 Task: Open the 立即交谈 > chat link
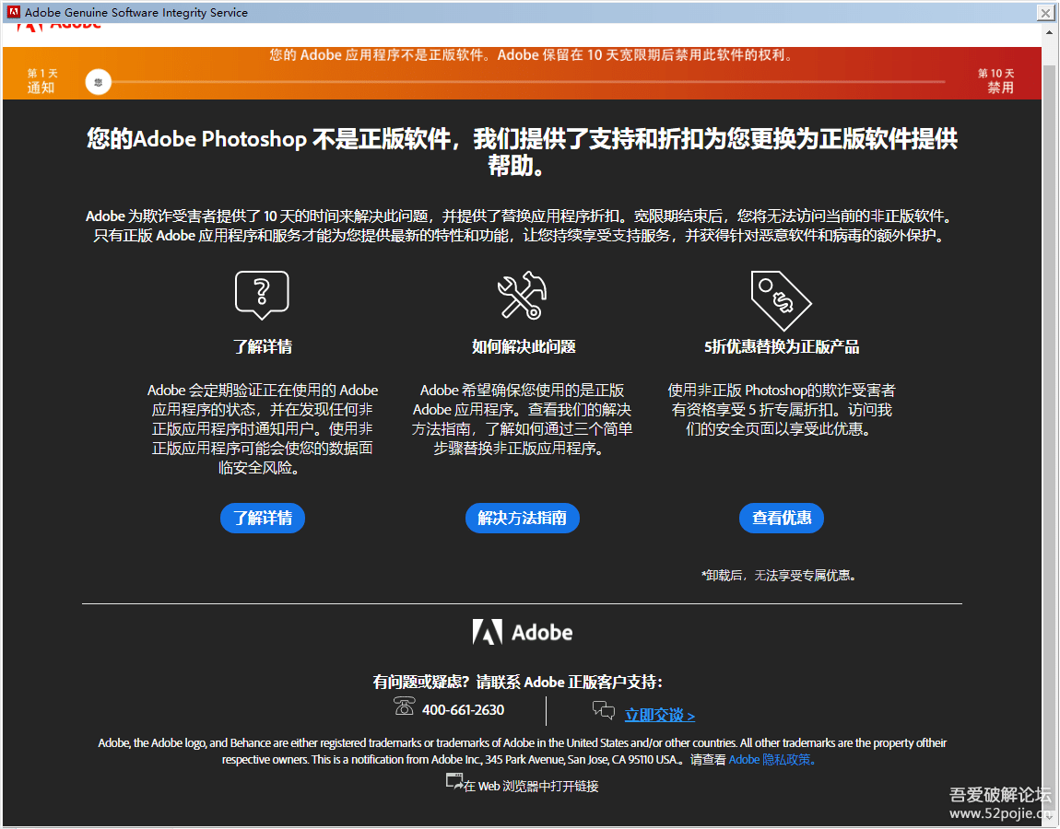point(660,715)
